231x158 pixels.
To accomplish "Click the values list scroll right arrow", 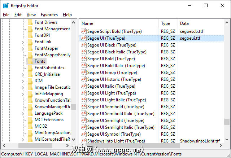I will click(221, 145).
